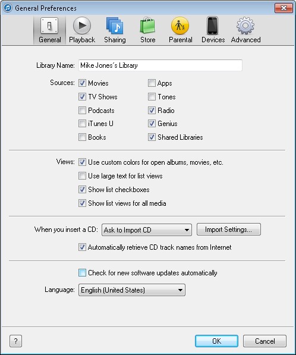Image resolution: width=296 pixels, height=355 pixels.
Task: Open the Playback preferences icon
Action: click(x=82, y=26)
